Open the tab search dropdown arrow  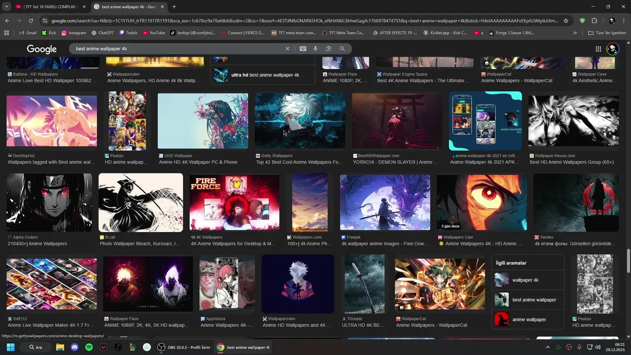[x=6, y=6]
